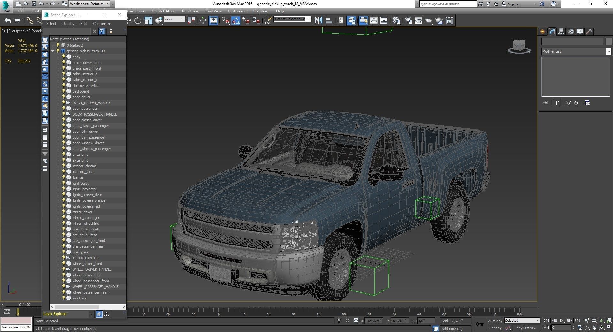Open Key Filters dialog

(x=526, y=328)
